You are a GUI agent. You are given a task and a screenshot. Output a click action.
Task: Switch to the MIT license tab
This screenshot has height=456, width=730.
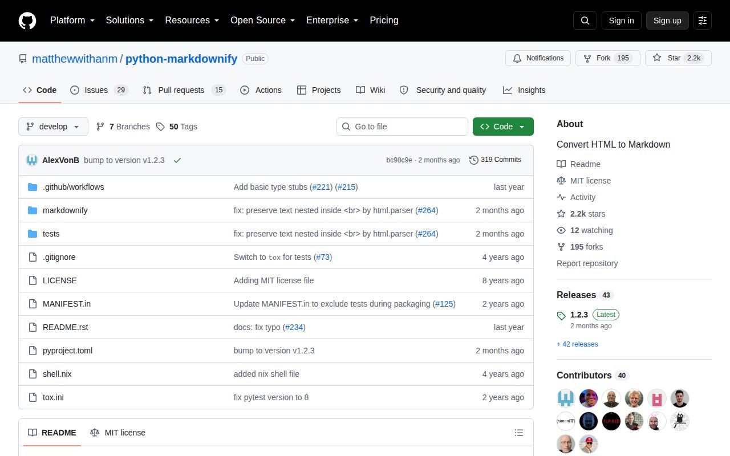point(117,433)
